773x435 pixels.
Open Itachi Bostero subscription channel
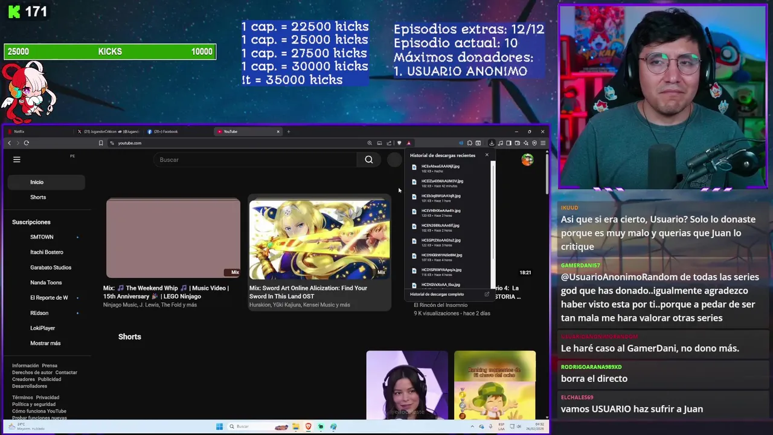tap(46, 252)
